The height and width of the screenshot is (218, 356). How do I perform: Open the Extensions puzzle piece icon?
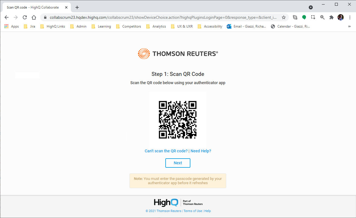331,17
